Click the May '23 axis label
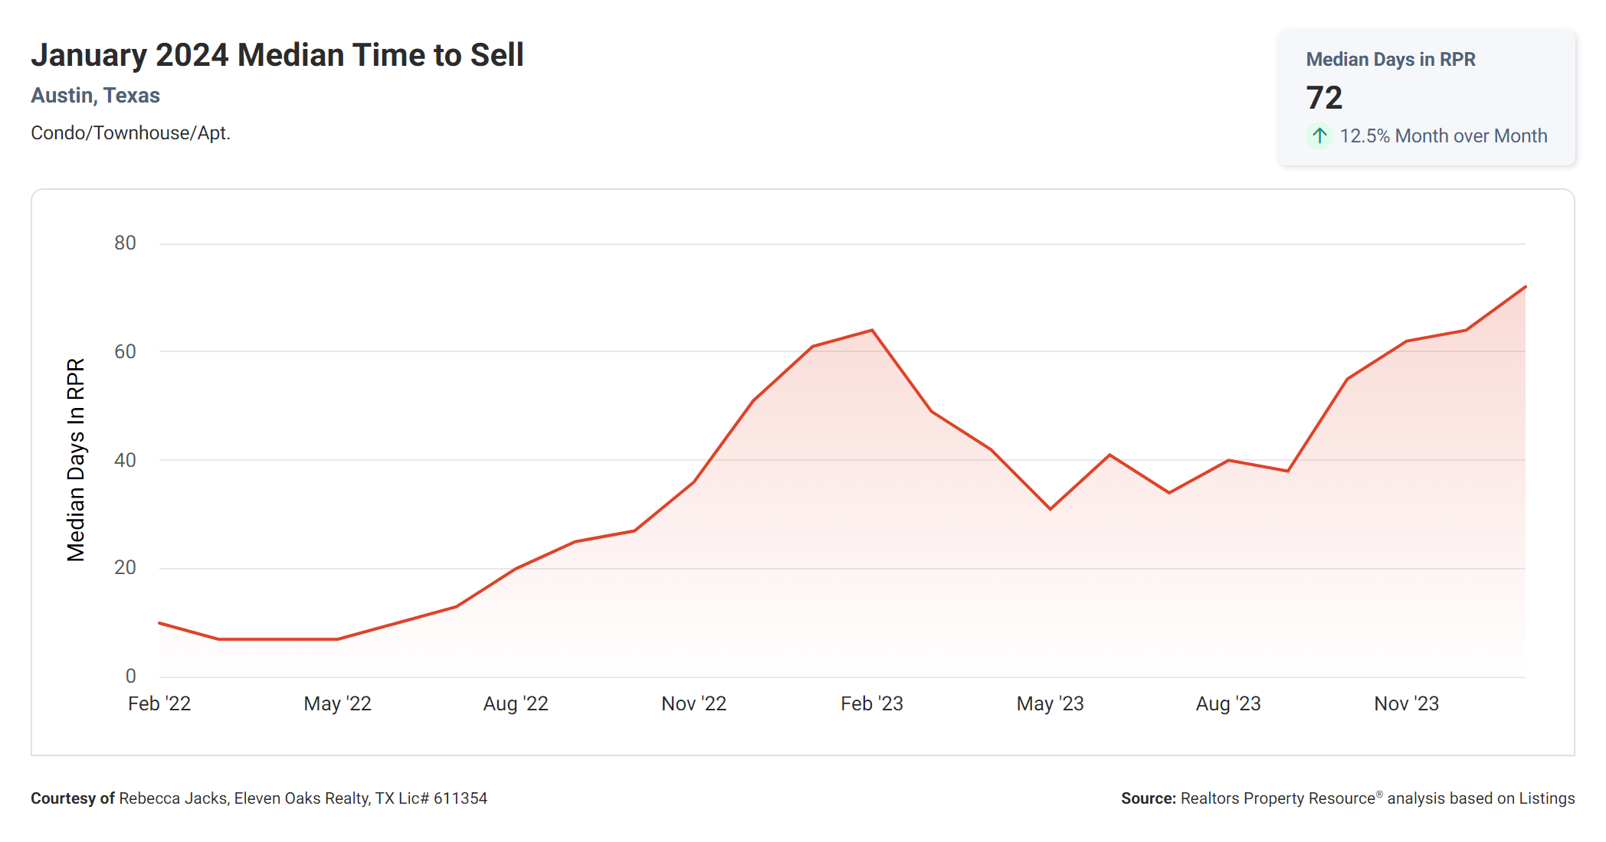The height and width of the screenshot is (842, 1606). click(x=1050, y=703)
